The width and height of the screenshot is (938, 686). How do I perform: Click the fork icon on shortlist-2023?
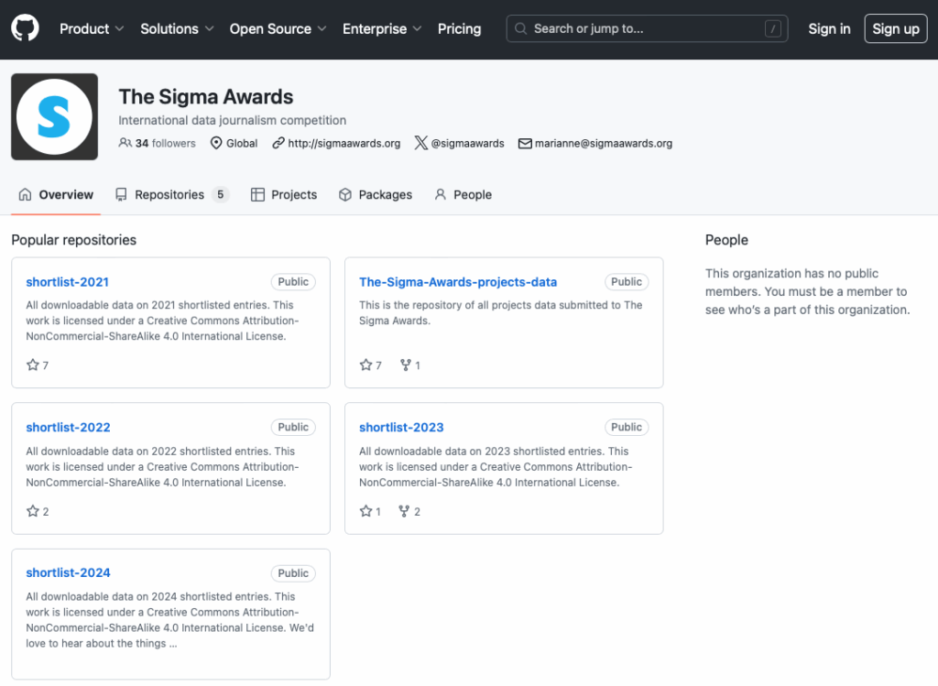(404, 511)
